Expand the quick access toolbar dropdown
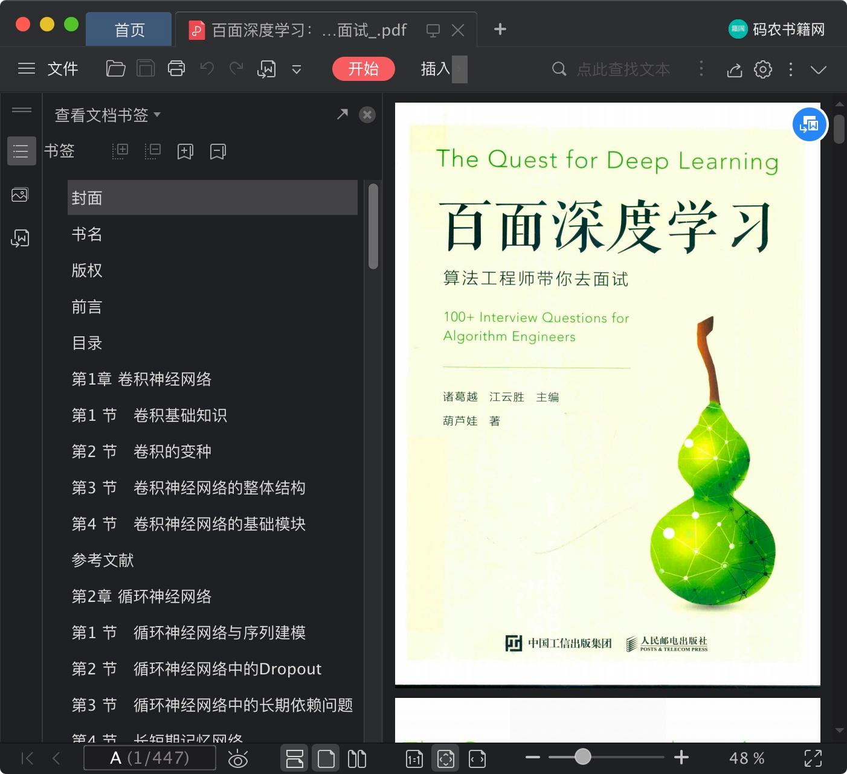This screenshot has width=847, height=774. coord(297,69)
